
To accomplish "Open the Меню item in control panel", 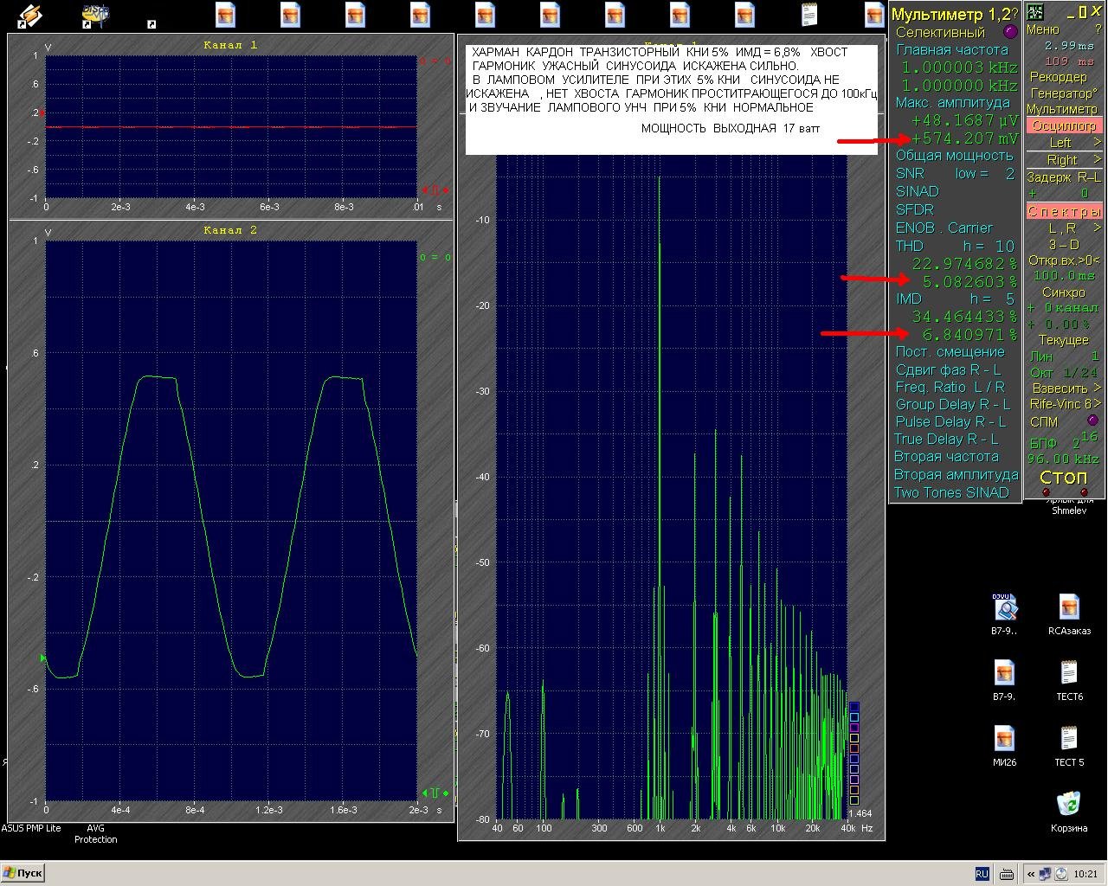I will 1042,29.
